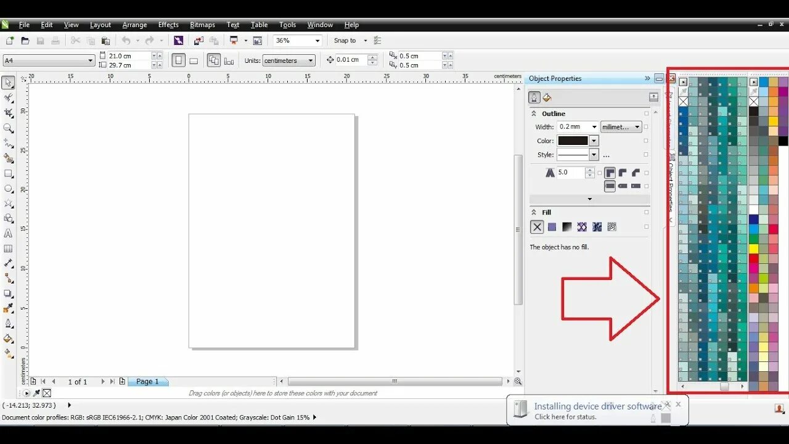Open the Options icon beside Snap to

click(377, 41)
